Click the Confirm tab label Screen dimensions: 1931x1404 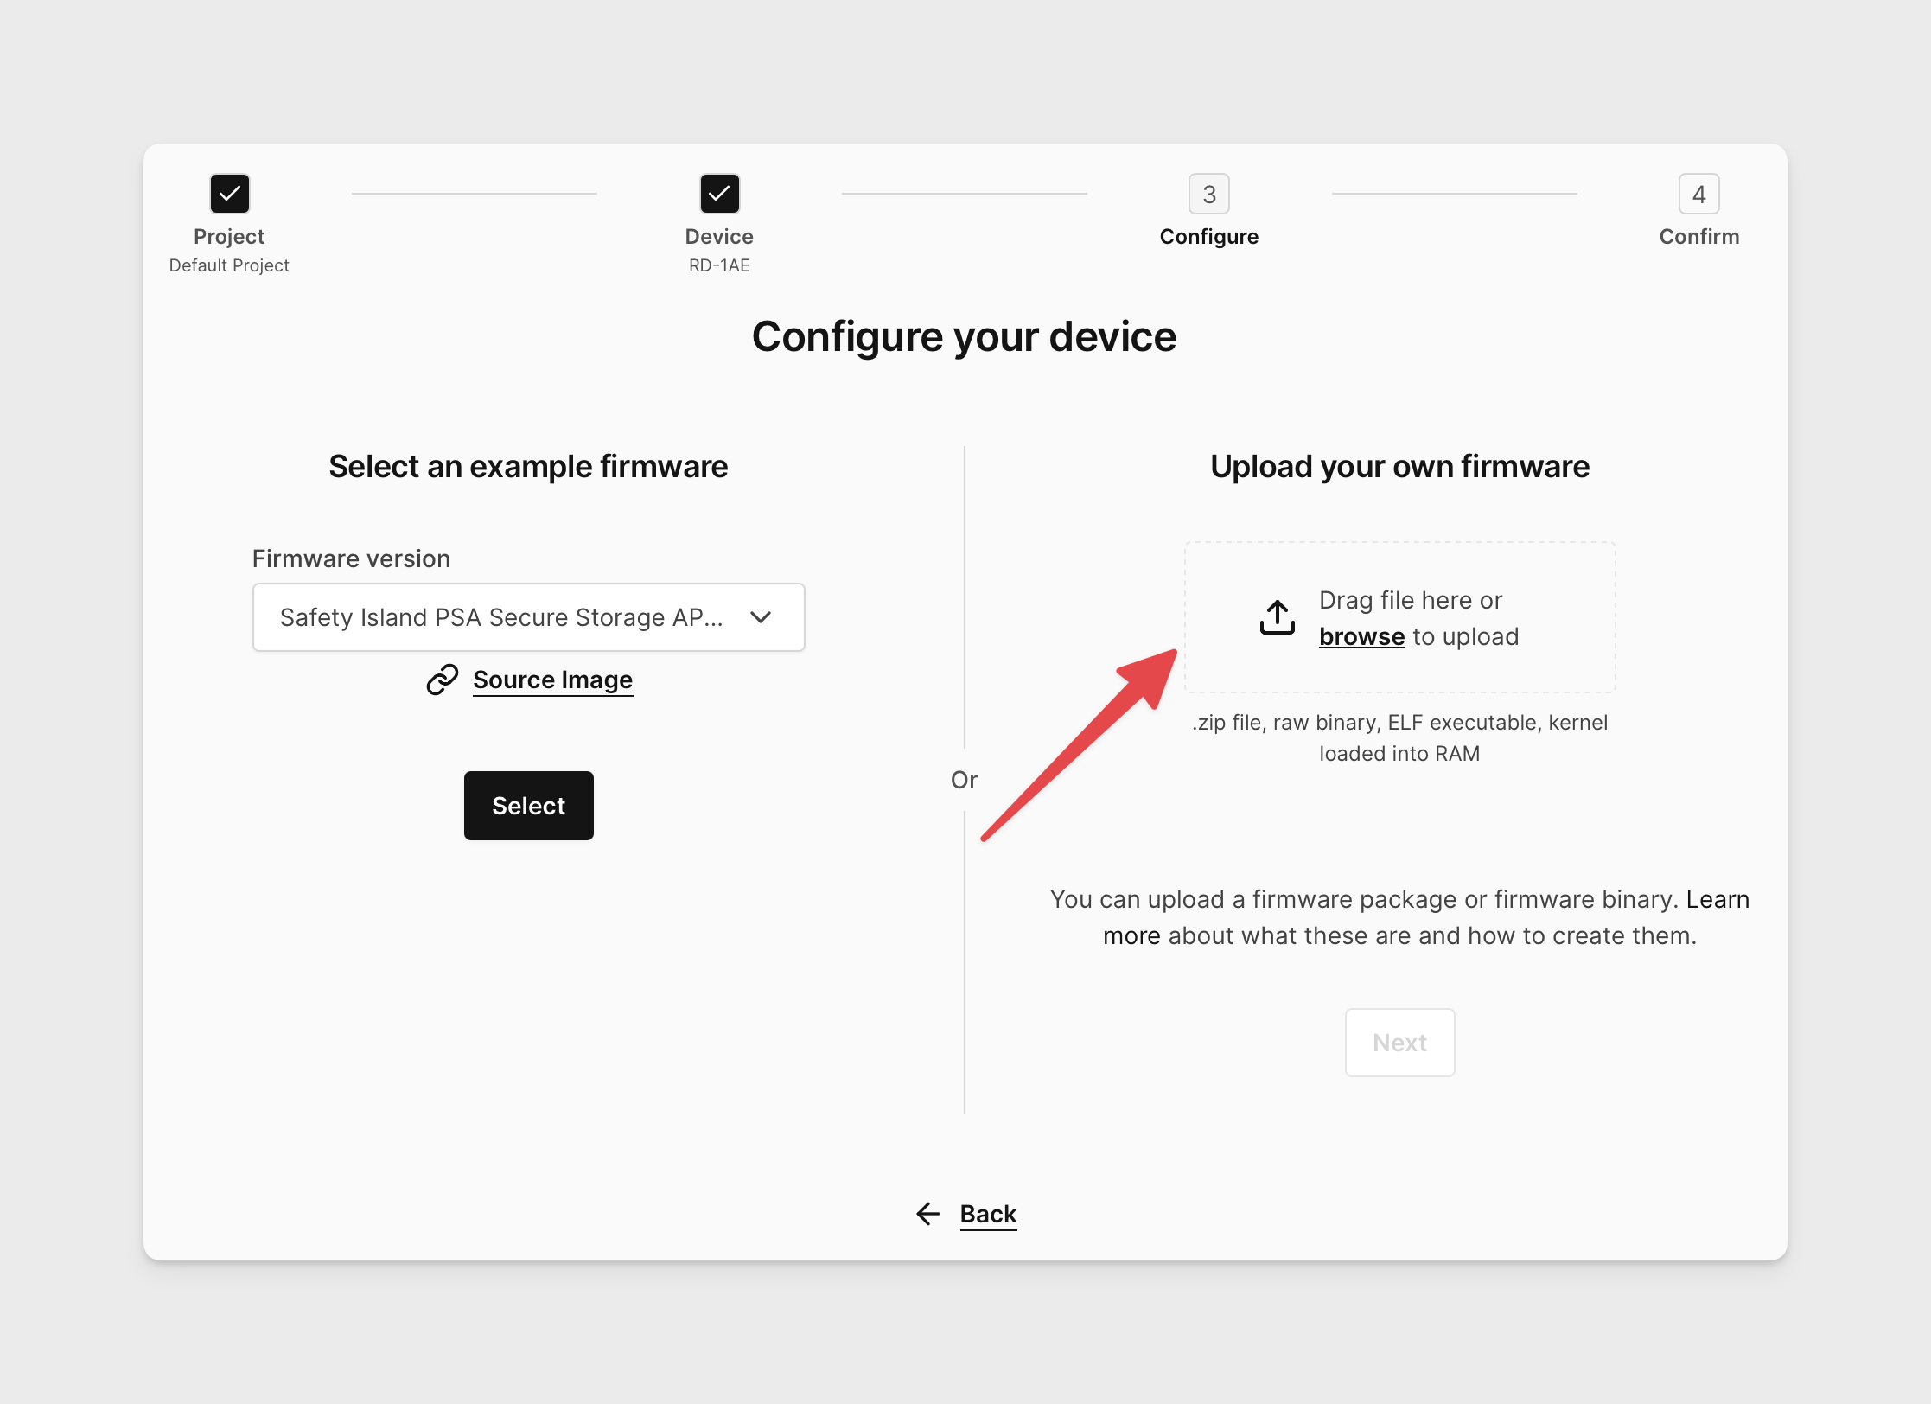click(x=1698, y=234)
